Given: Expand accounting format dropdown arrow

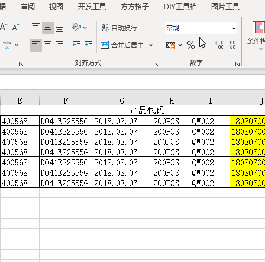Looking at the screenshot, I should 180,45.
